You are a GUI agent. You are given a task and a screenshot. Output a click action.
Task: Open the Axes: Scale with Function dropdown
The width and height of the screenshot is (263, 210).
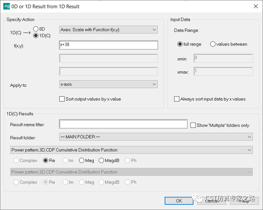108,30
